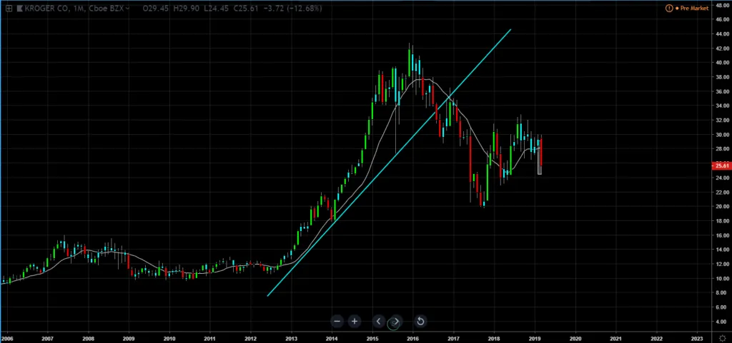Click the 20.00 price scale label
This screenshot has height=343, width=732.
(722, 207)
